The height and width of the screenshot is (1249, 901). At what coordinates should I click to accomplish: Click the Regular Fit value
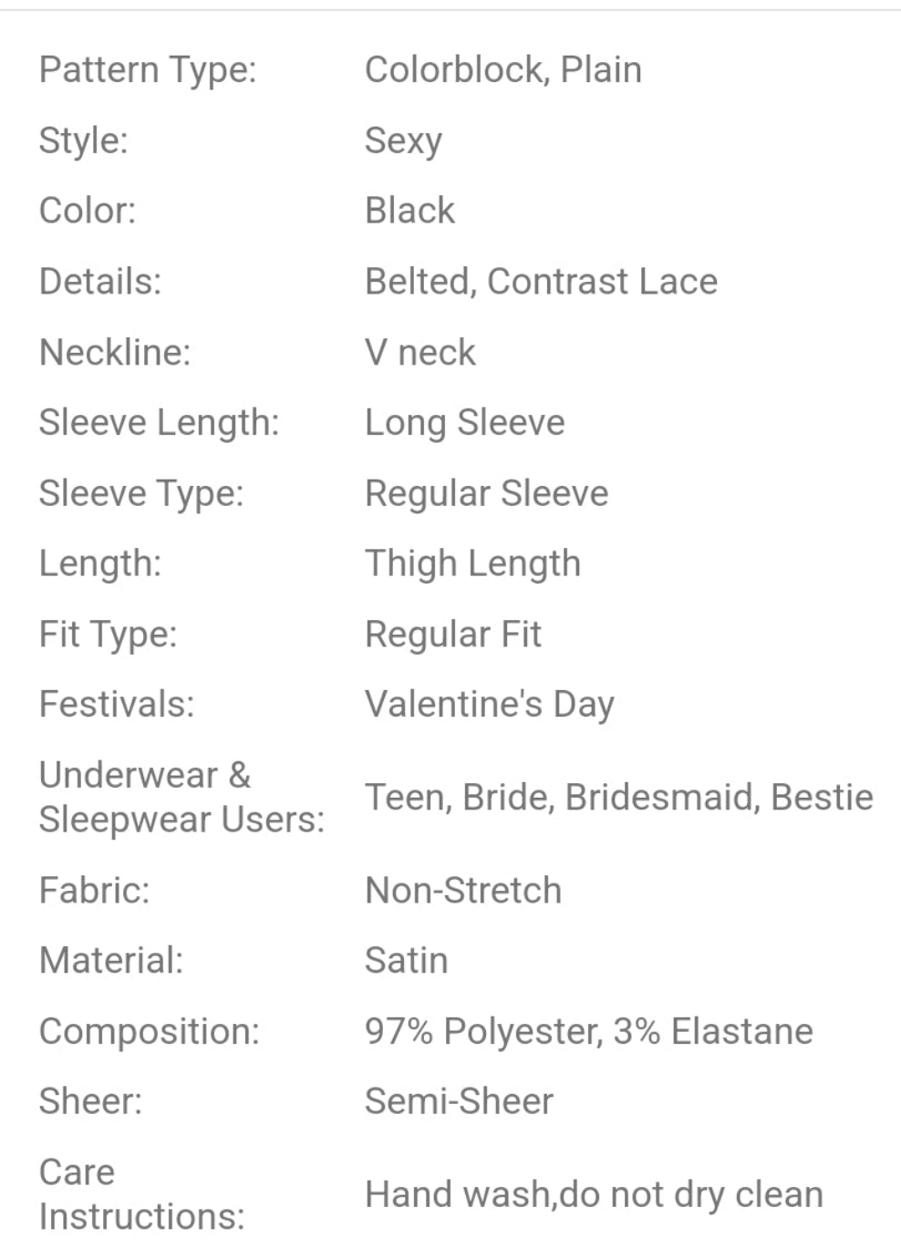click(x=453, y=635)
